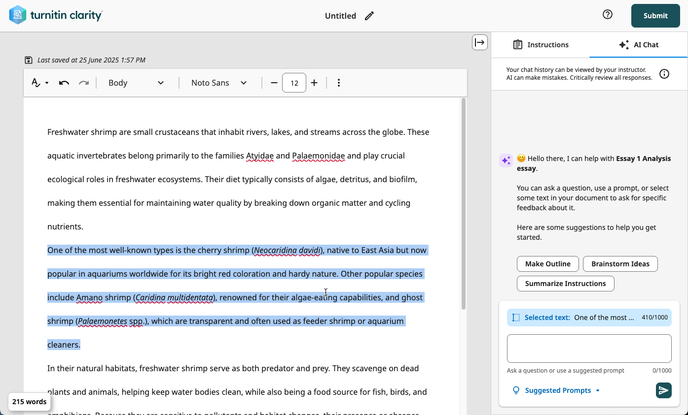688x415 pixels.
Task: Click the redo arrow in toolbar
Action: 84,83
